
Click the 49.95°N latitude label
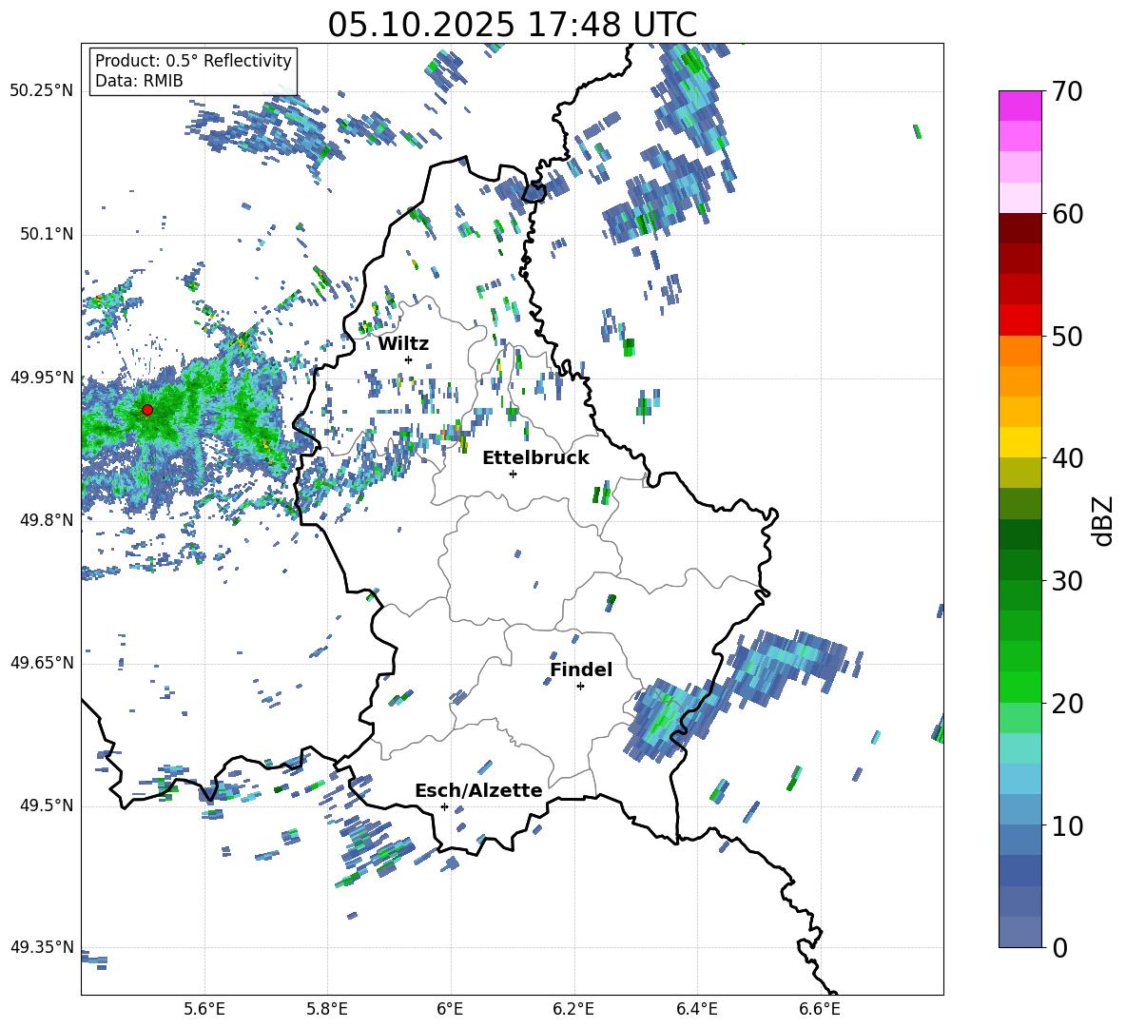(x=42, y=377)
